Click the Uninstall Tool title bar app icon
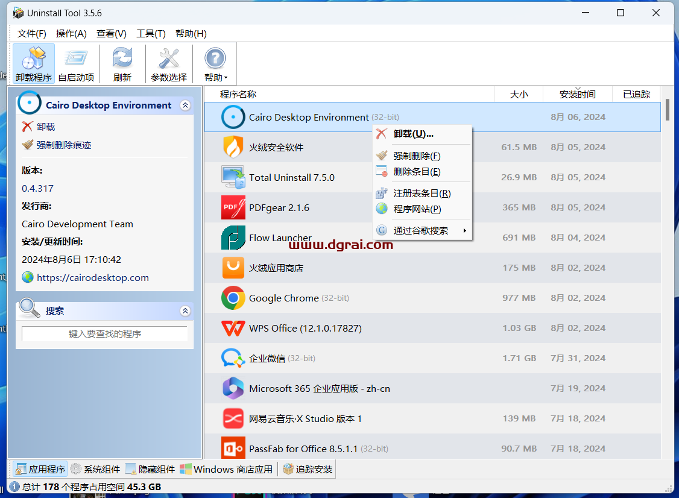Screen dimensions: 679x498 click(x=18, y=13)
